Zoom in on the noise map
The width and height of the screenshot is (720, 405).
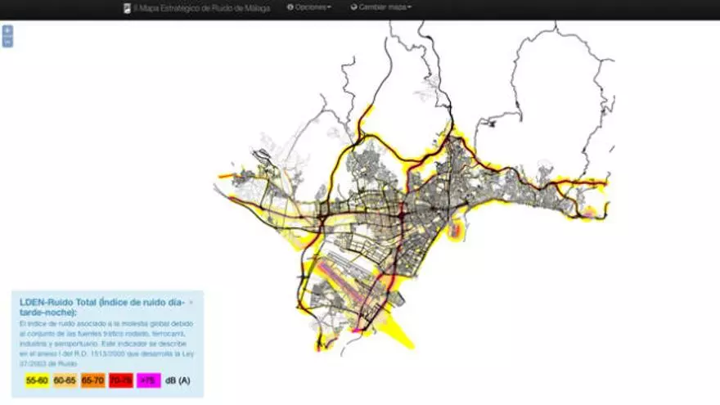[x=7, y=30]
